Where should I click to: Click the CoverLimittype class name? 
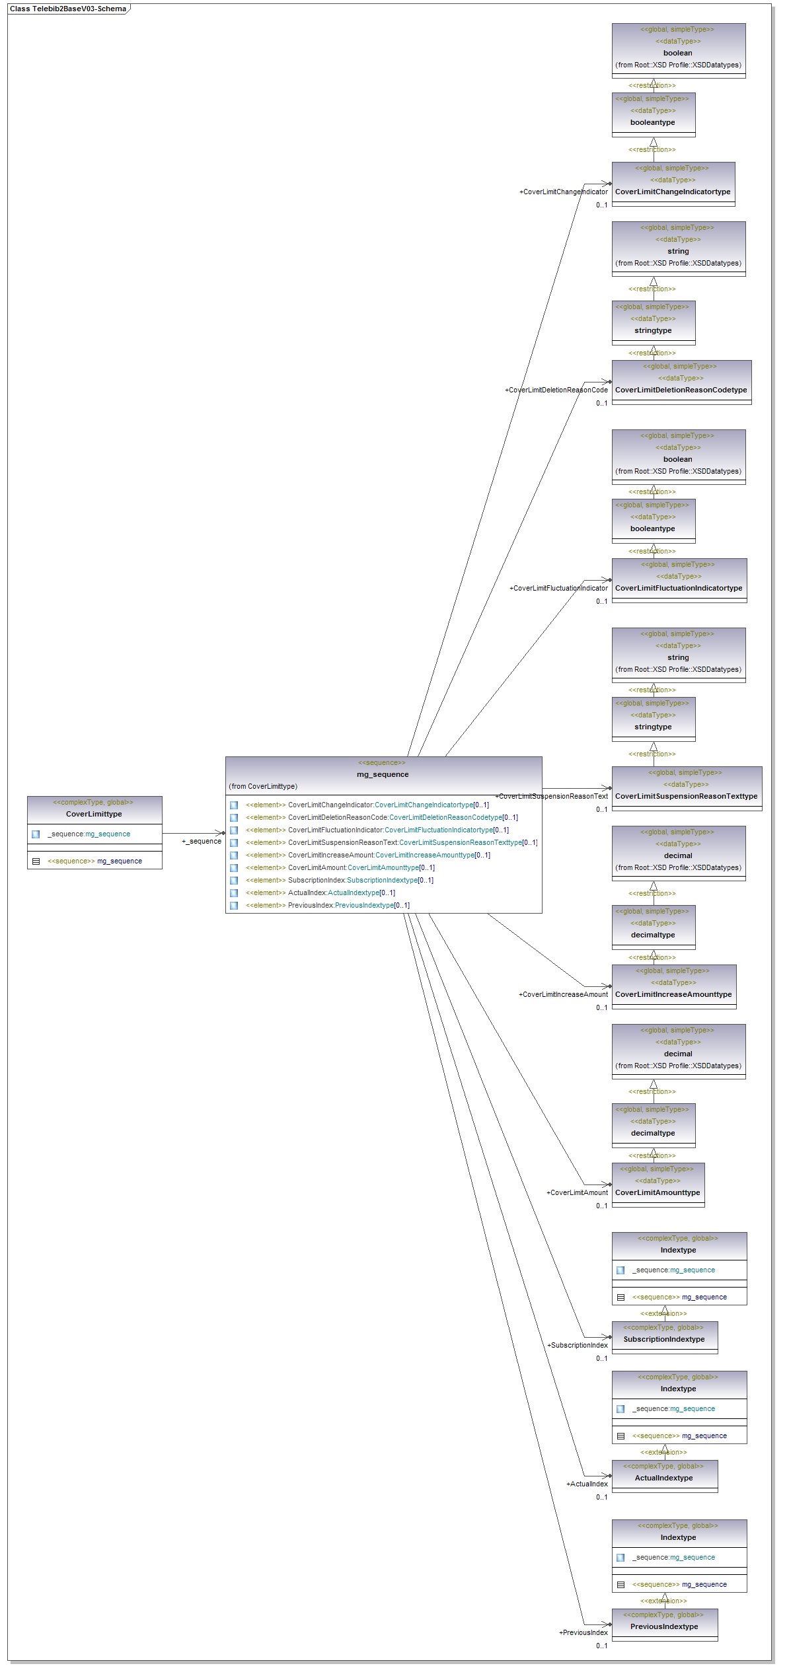pos(94,814)
